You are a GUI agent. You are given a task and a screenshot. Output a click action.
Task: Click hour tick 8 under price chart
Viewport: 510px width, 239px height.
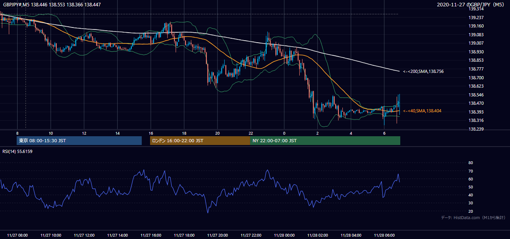(x=18, y=133)
